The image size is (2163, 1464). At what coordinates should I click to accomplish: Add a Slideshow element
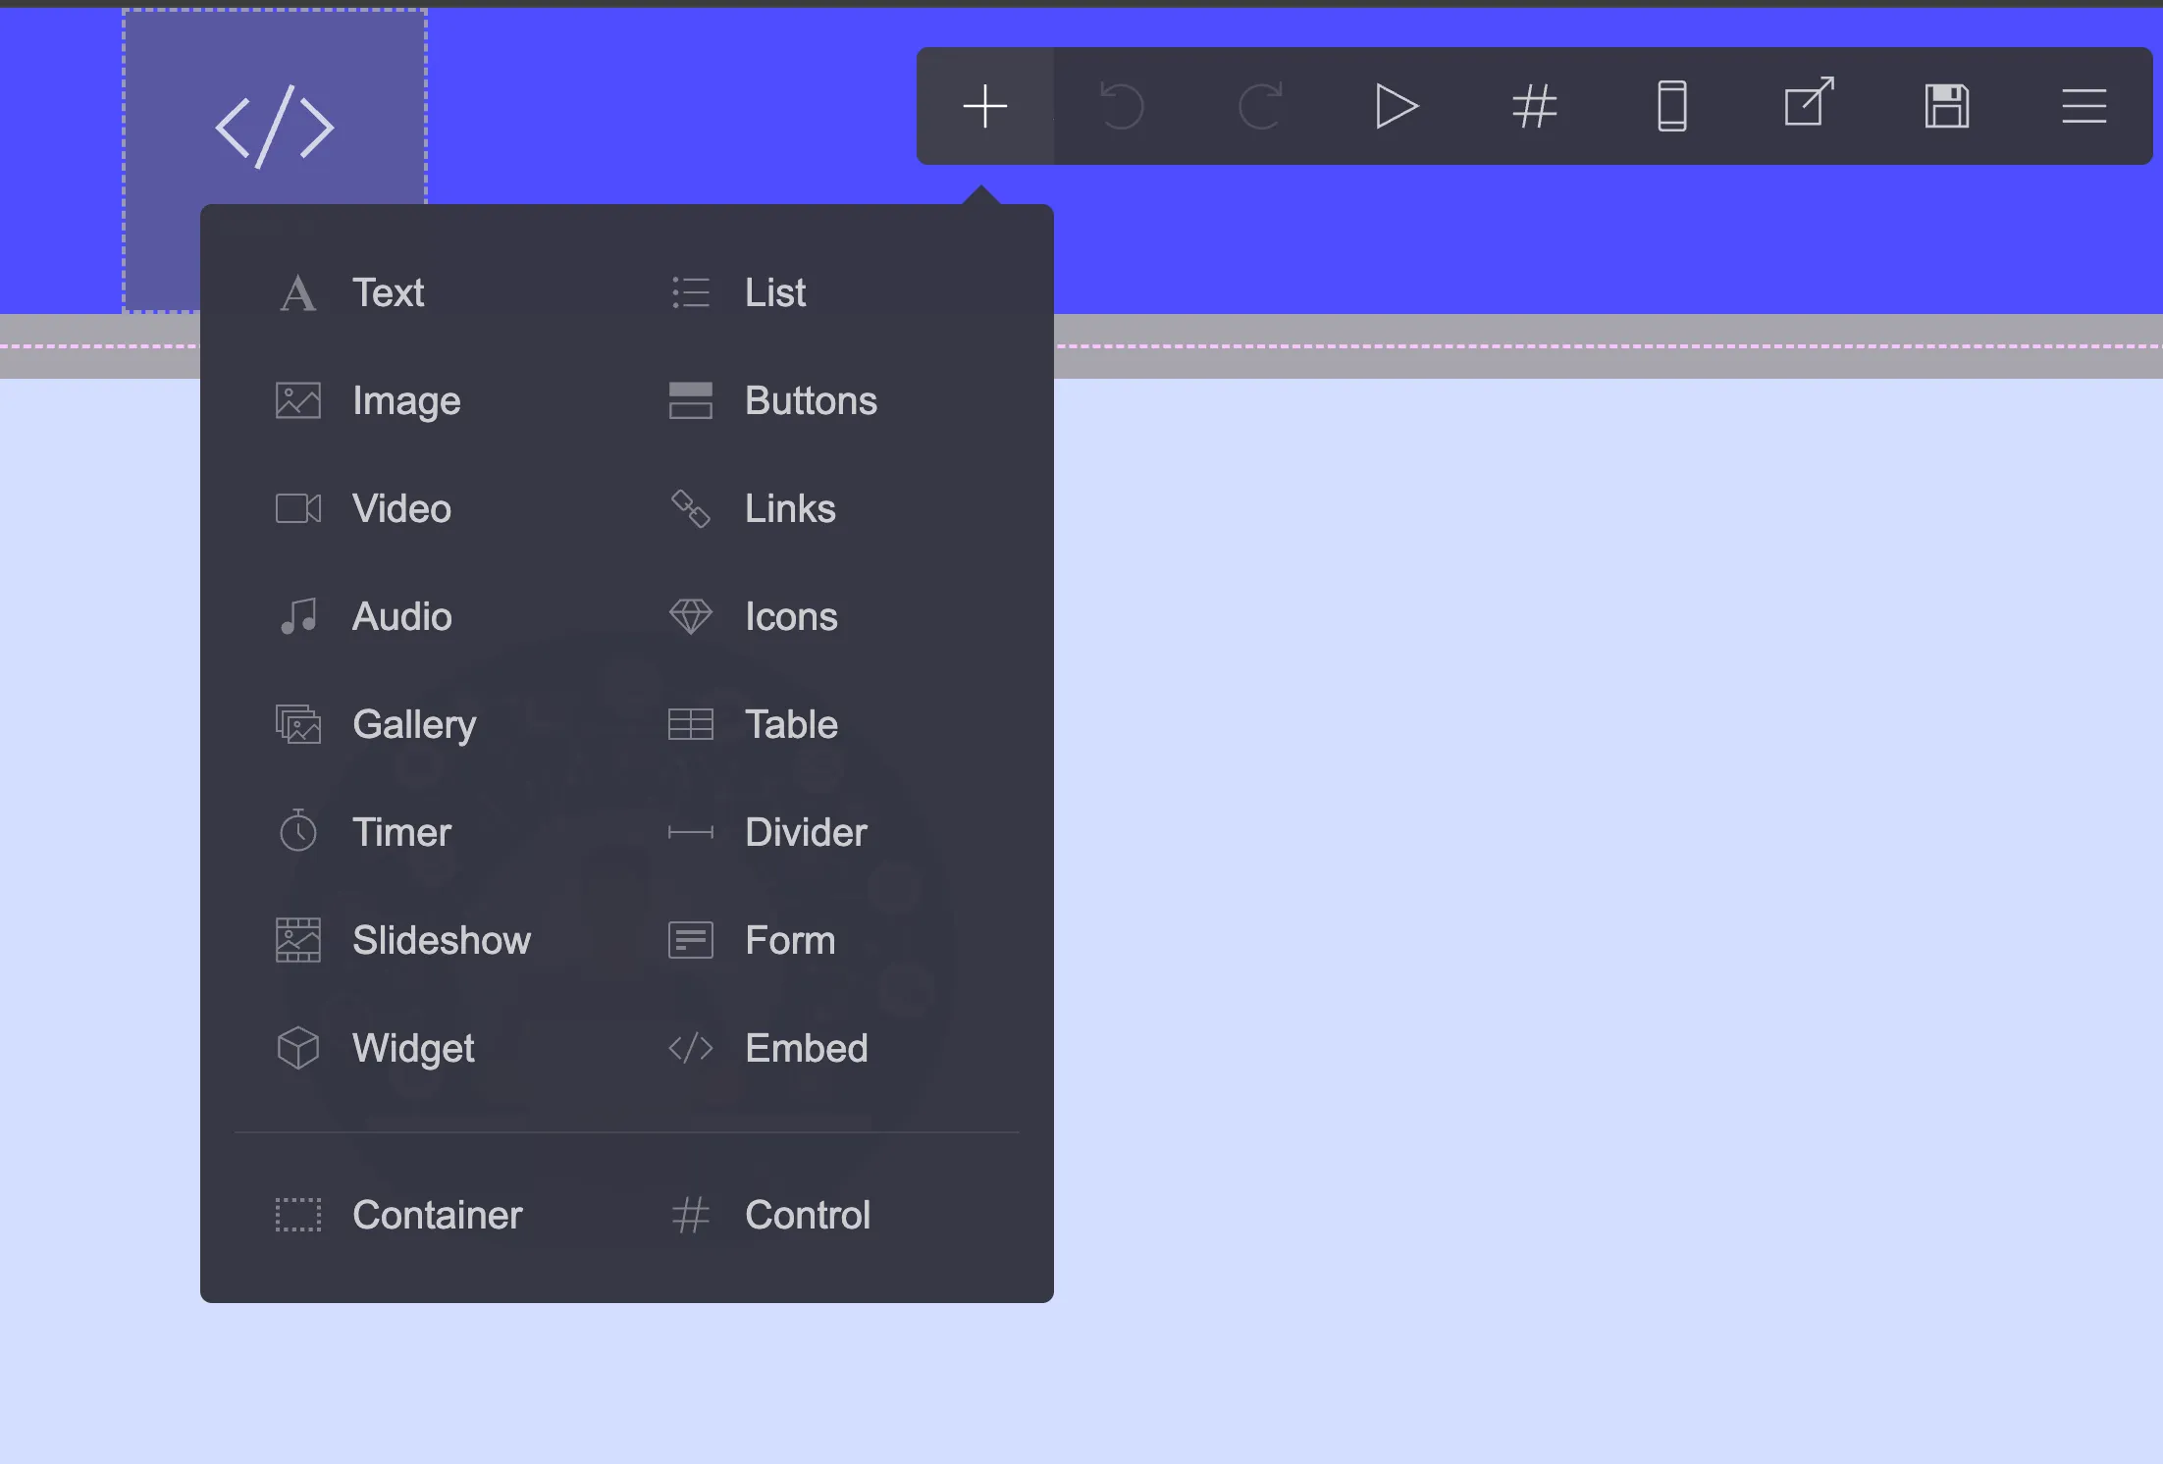442,939
